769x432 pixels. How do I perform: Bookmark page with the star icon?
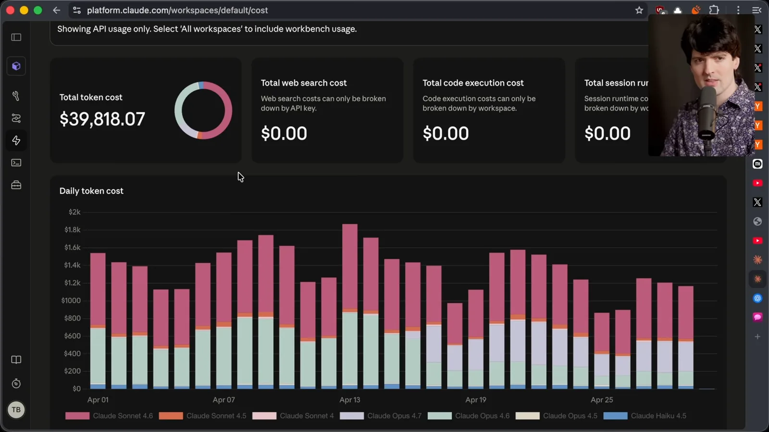[639, 10]
